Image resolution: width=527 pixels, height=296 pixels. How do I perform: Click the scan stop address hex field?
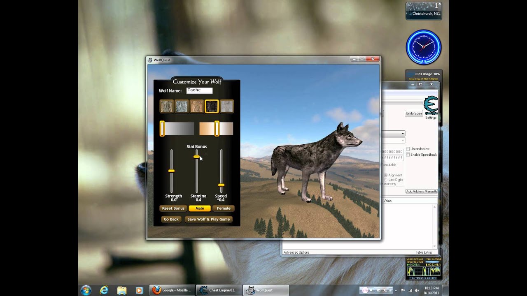(x=393, y=158)
